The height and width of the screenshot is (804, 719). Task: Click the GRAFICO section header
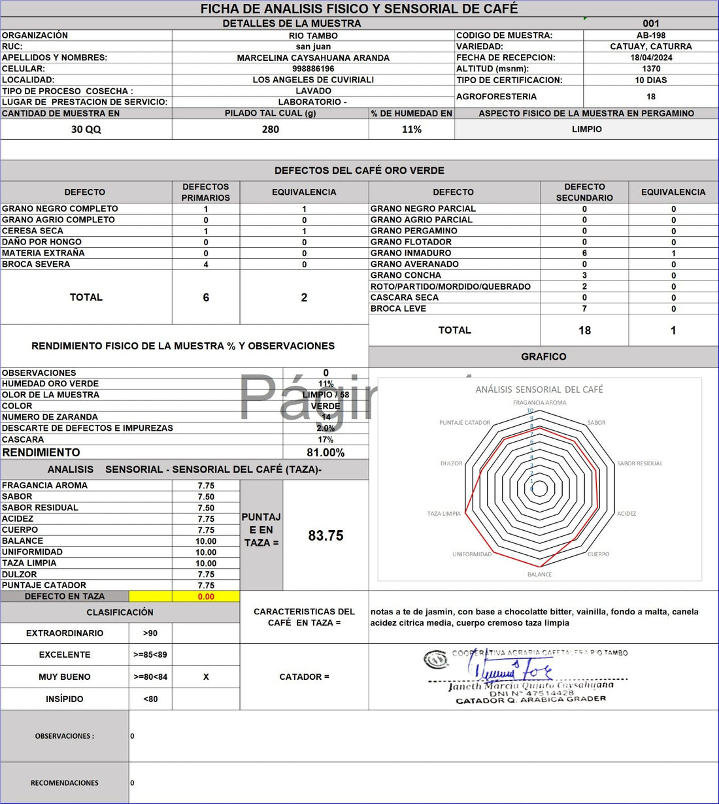(543, 356)
